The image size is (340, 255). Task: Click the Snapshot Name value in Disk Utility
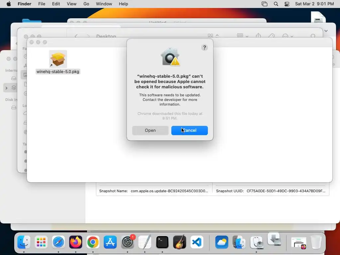169,191
